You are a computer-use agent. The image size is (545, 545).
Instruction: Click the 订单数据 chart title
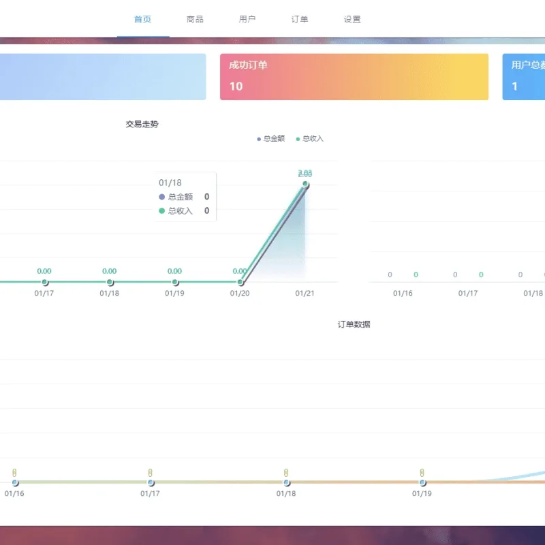pos(354,324)
